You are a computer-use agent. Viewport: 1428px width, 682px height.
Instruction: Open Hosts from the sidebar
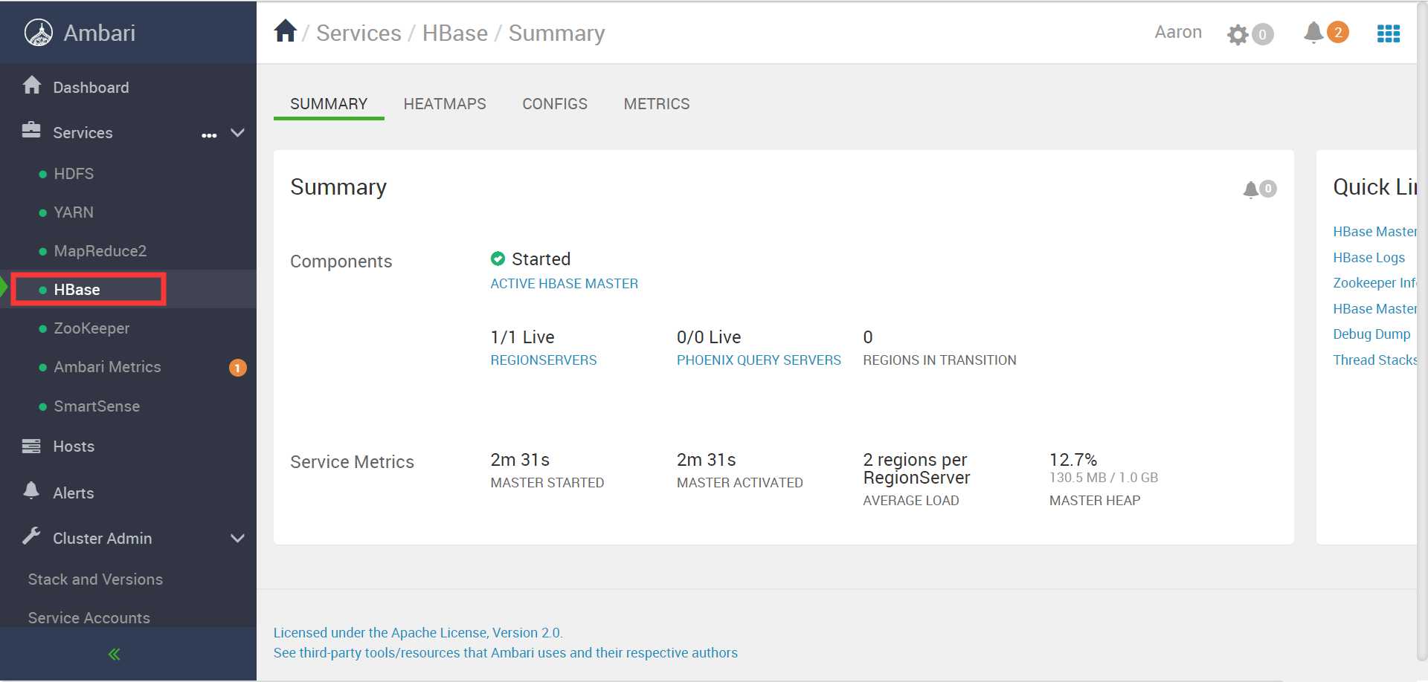click(74, 446)
